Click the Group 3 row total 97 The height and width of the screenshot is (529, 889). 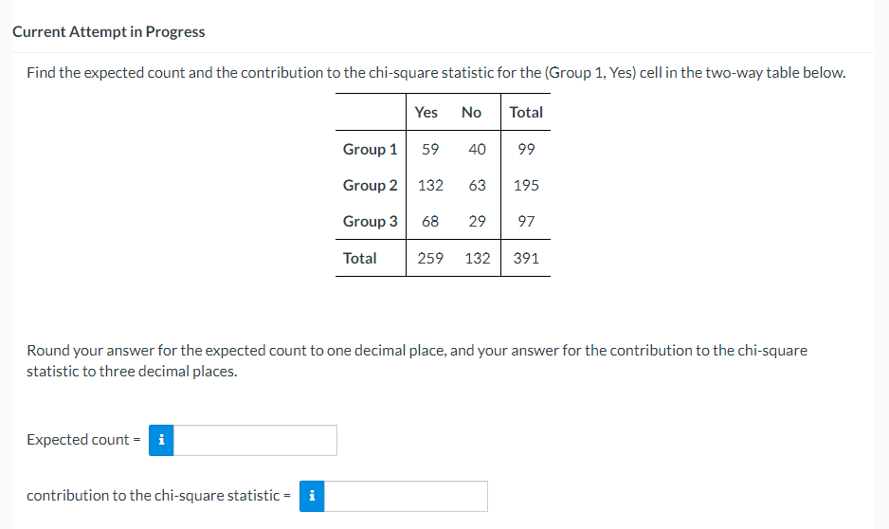pos(526,221)
